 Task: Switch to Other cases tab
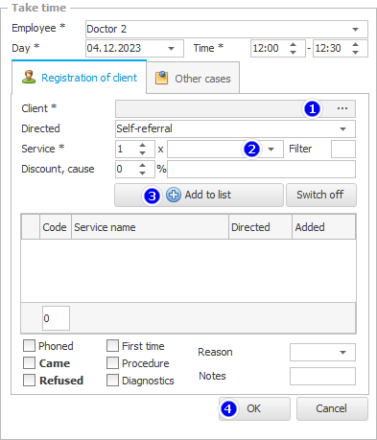pyautogui.click(x=193, y=79)
